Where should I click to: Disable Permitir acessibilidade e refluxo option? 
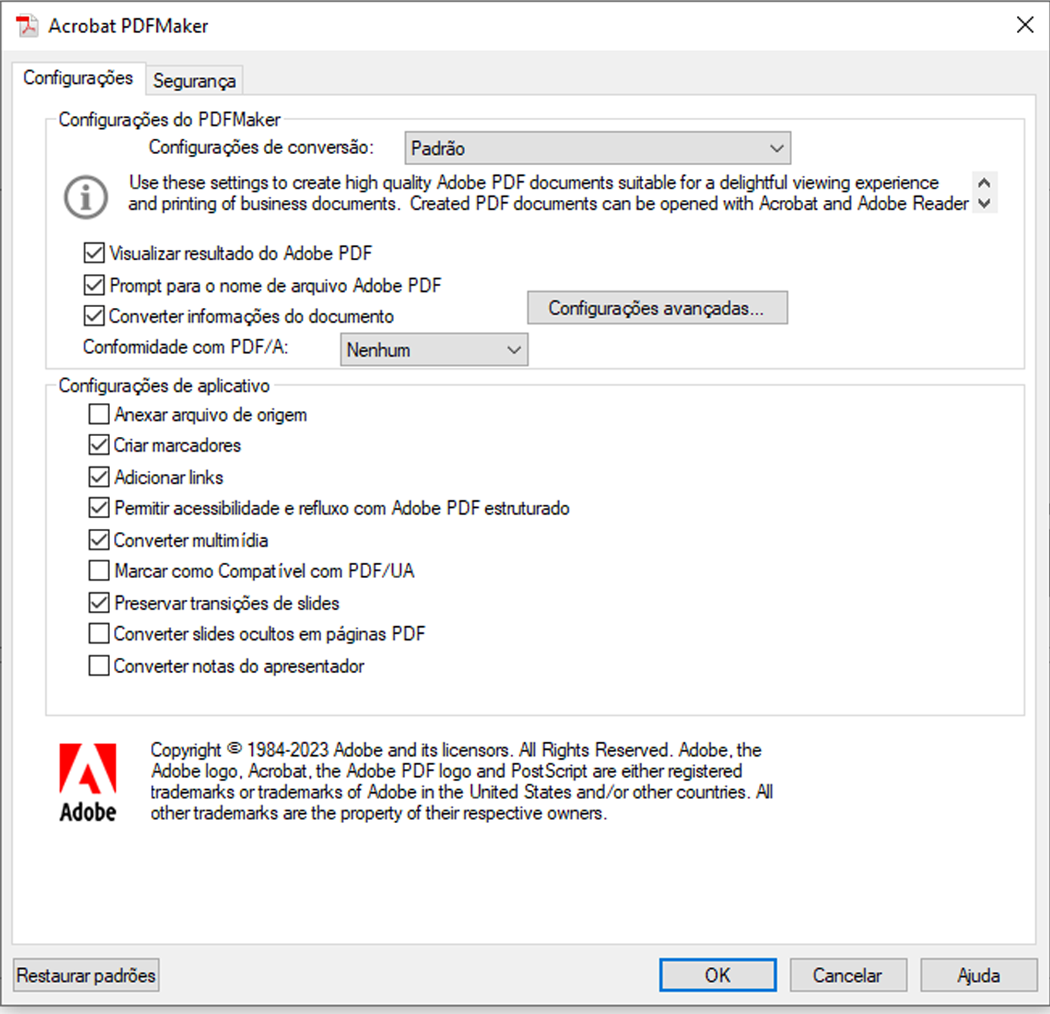click(x=98, y=507)
